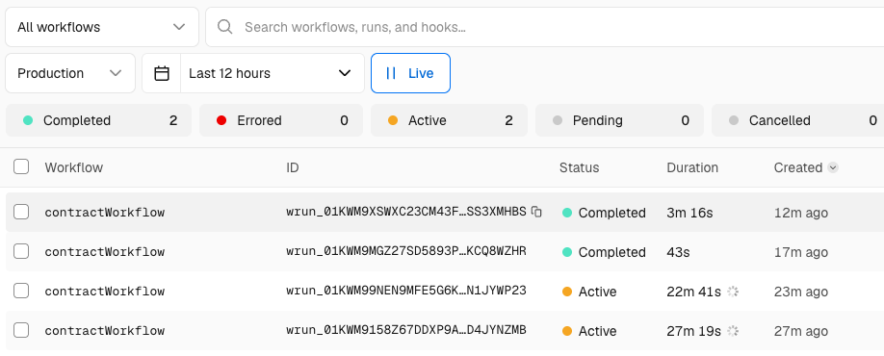This screenshot has height=356, width=884.
Task: Click the search workflows input field
Action: pyautogui.click(x=545, y=27)
